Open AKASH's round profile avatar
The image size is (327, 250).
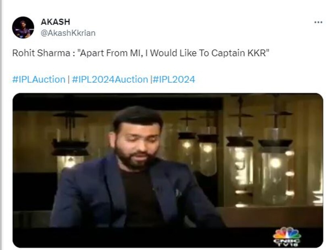tap(23, 27)
